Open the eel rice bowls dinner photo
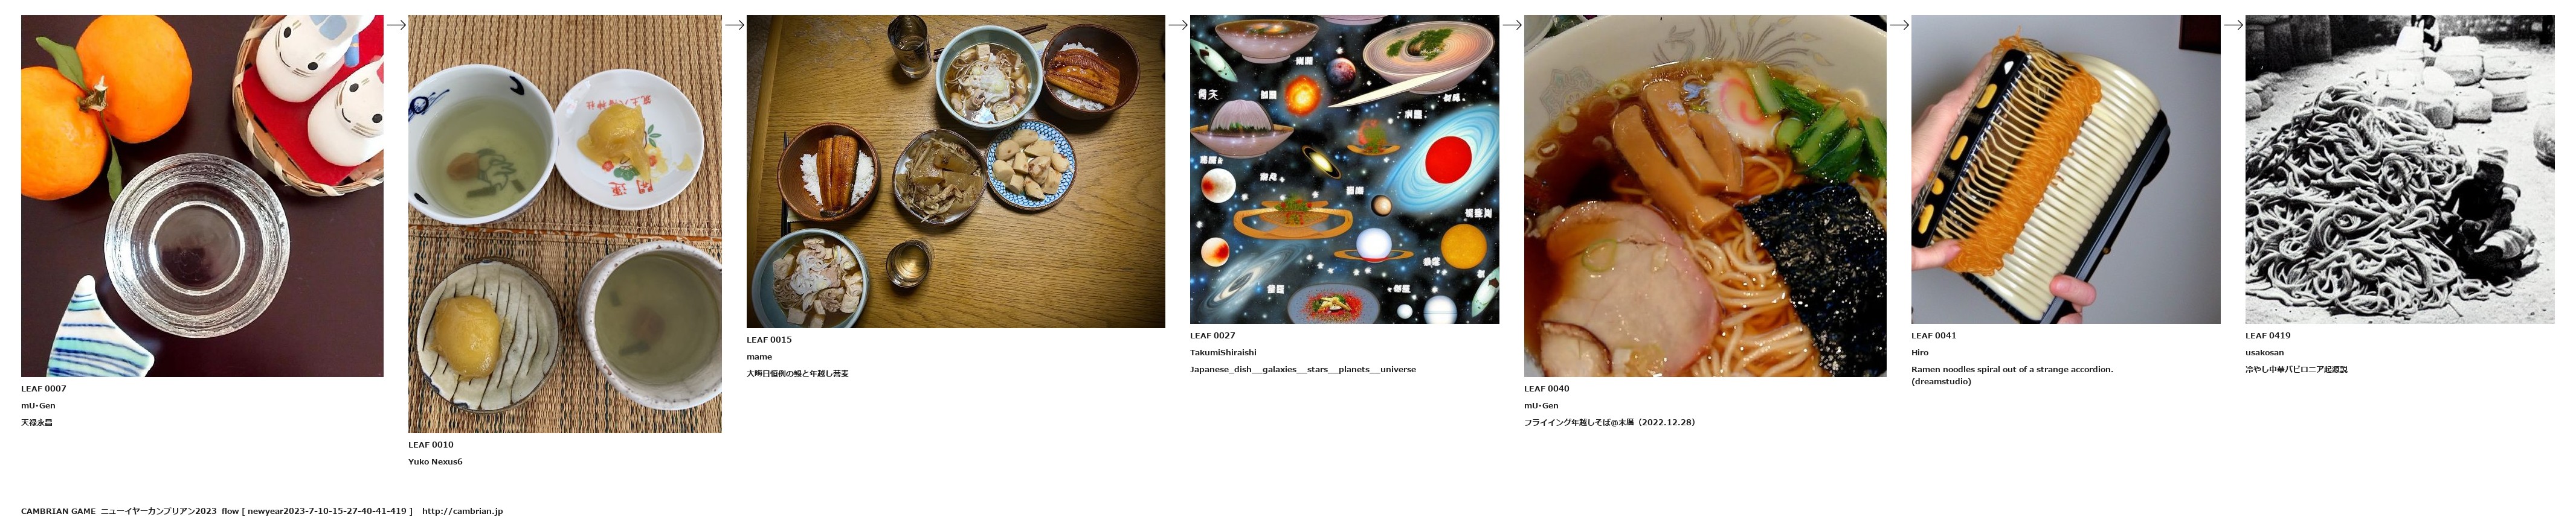The height and width of the screenshot is (526, 2576). click(956, 172)
